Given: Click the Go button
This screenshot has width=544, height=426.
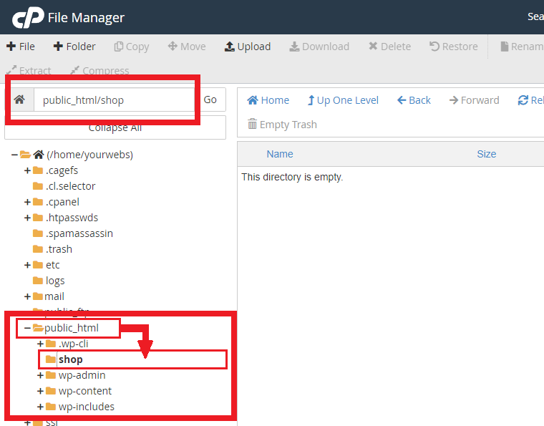Looking at the screenshot, I should pos(210,100).
